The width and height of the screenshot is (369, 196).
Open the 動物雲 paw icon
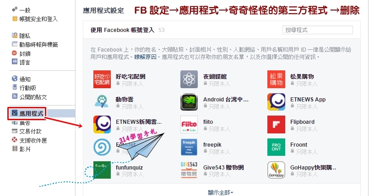pos(102,102)
